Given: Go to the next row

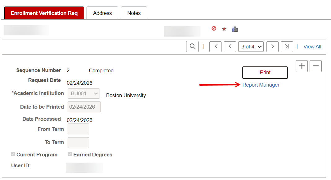Looking at the screenshot, I should 273,47.
